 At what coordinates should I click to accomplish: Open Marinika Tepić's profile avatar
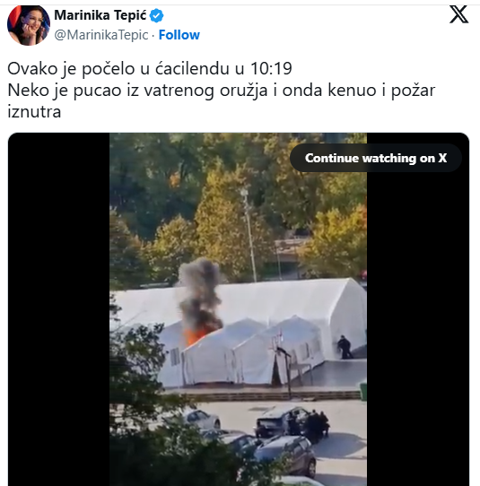(x=28, y=25)
